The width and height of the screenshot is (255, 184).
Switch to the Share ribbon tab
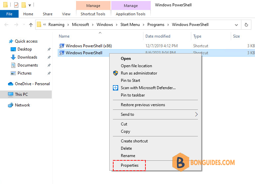click(48, 14)
